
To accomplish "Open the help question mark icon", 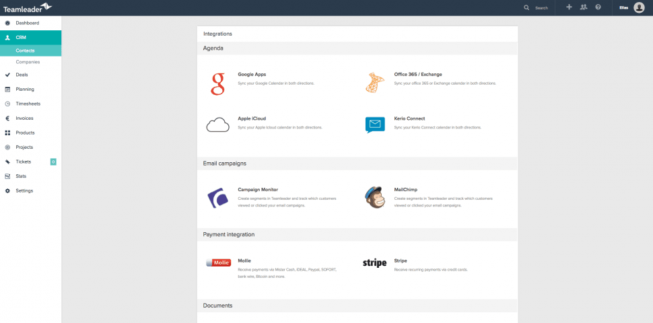I will [x=598, y=7].
